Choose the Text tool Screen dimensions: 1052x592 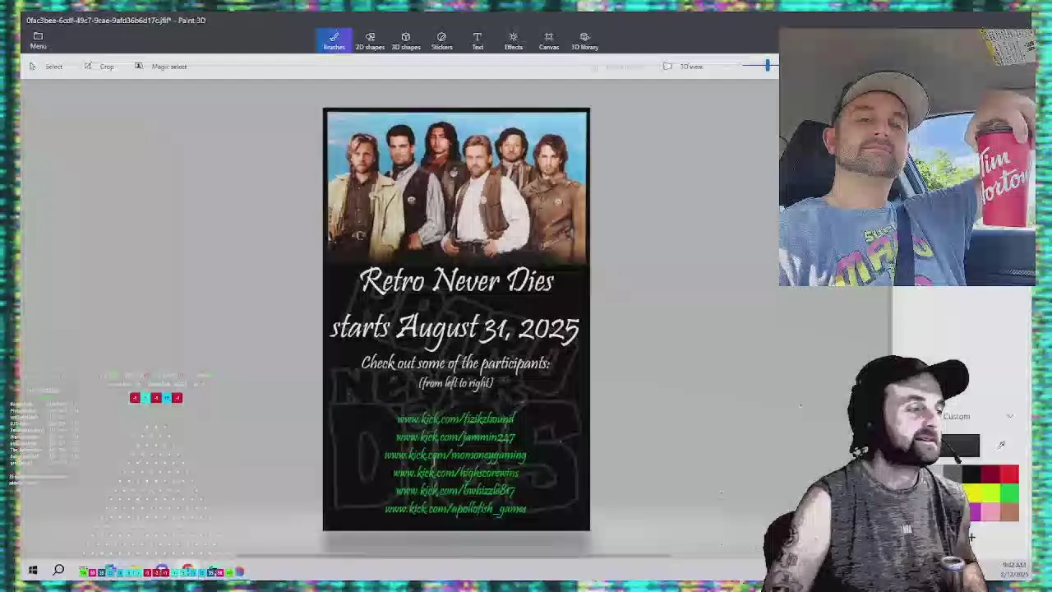[478, 40]
